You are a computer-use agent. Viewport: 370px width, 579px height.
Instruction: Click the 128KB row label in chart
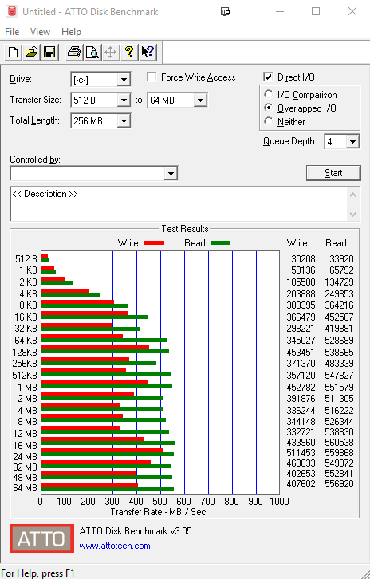(25, 353)
